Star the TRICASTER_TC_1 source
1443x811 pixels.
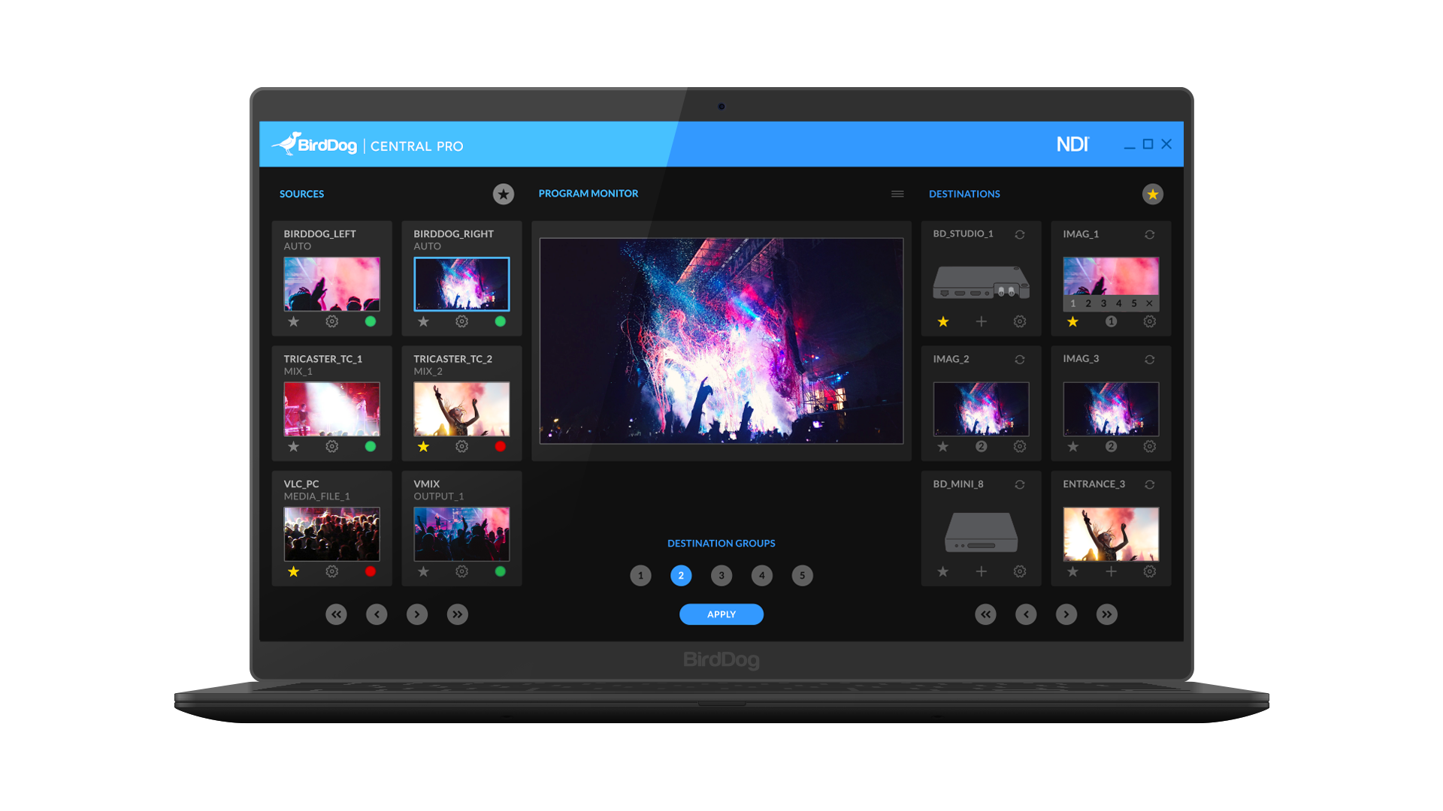tap(294, 447)
